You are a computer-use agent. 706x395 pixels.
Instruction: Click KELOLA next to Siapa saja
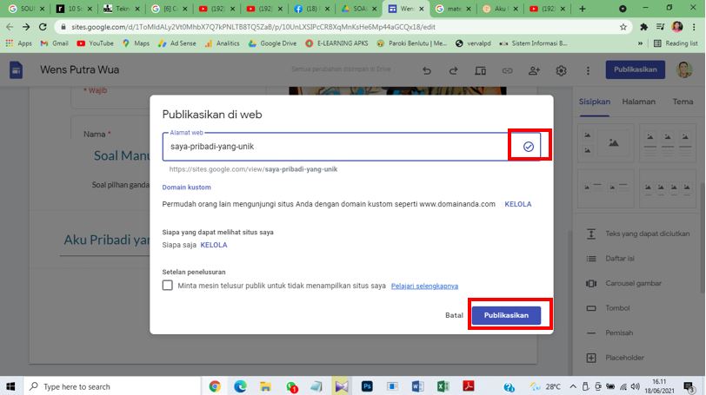214,245
